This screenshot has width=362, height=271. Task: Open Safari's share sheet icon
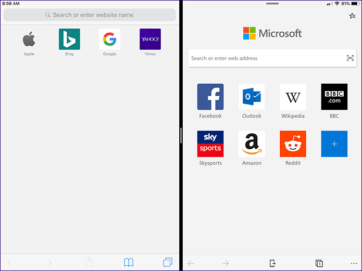coord(90,262)
